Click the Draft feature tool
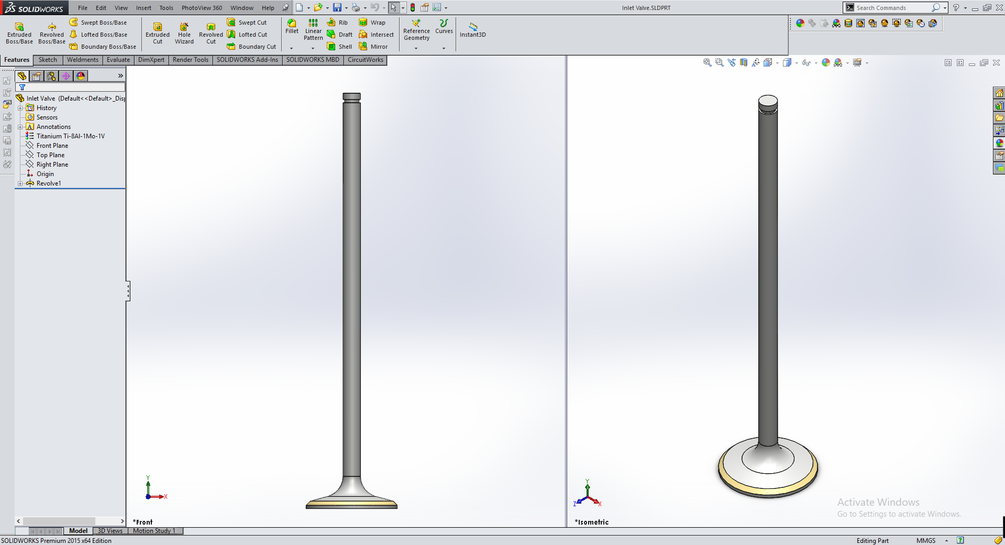1005x545 pixels. [x=339, y=35]
